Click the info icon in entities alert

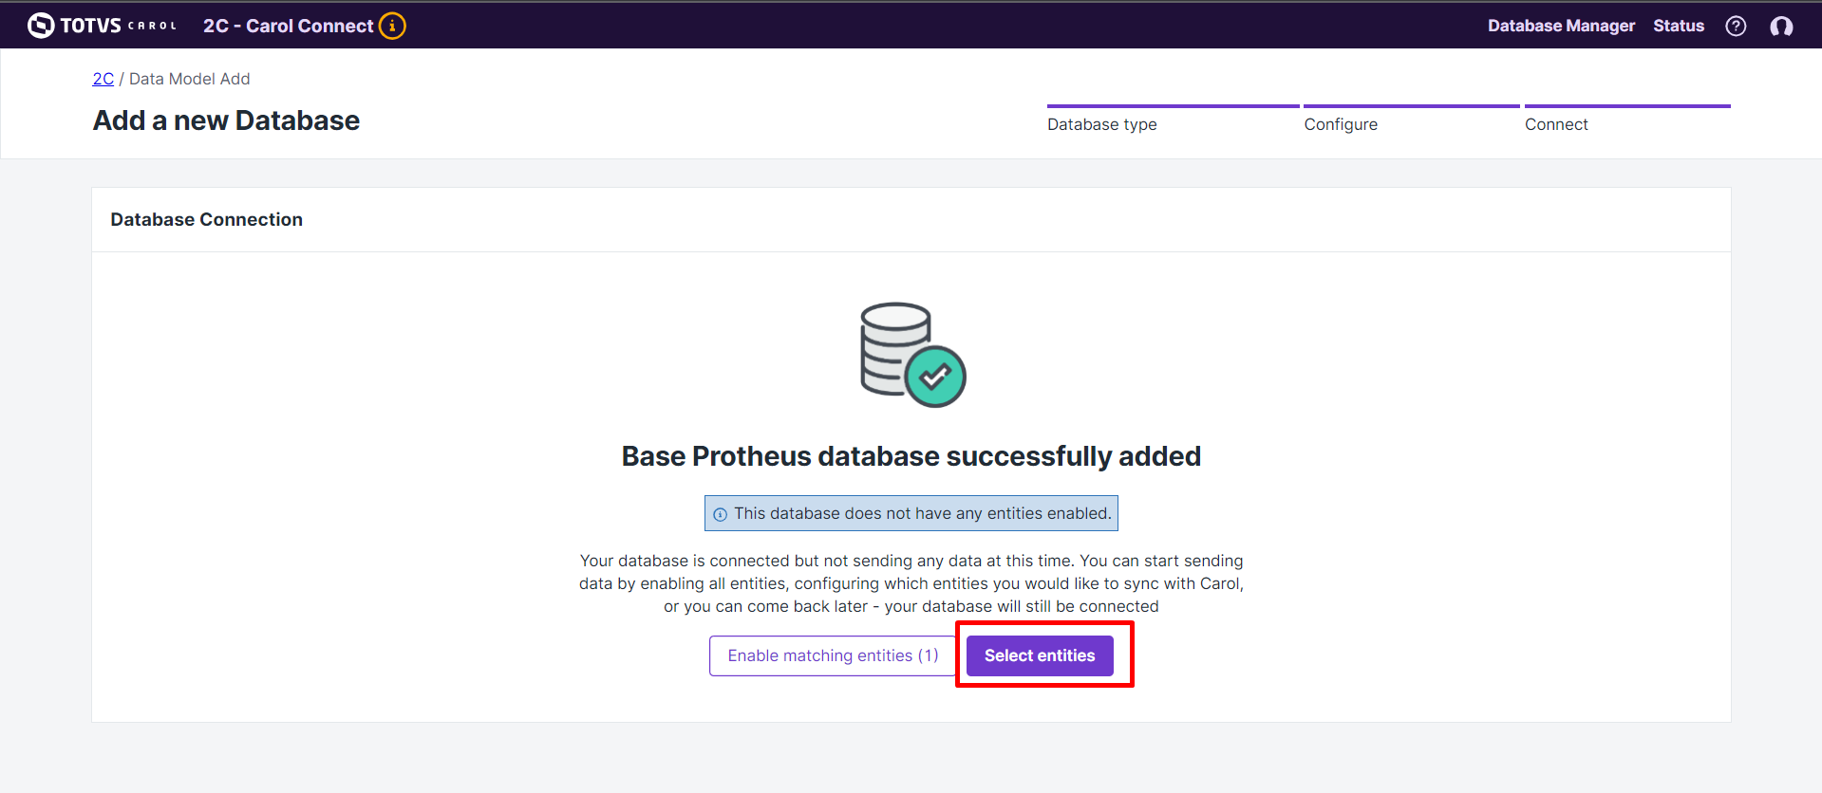pos(720,514)
